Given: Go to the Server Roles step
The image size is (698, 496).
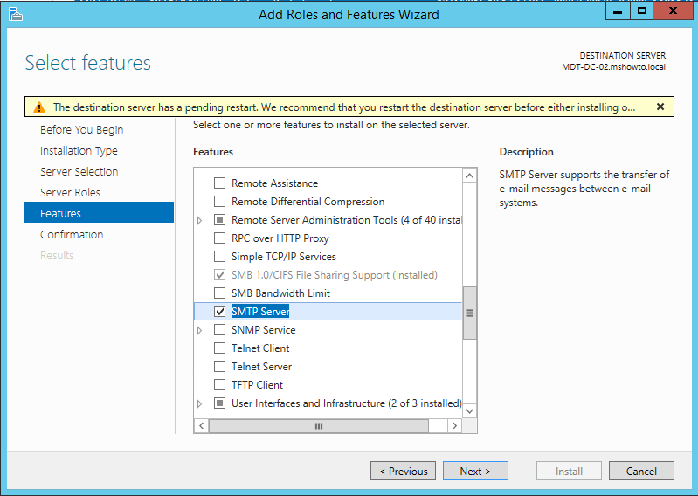Looking at the screenshot, I should [70, 193].
